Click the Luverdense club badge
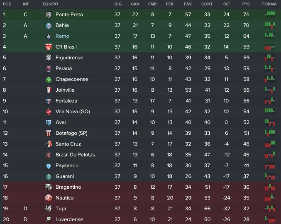 [x=49, y=219]
